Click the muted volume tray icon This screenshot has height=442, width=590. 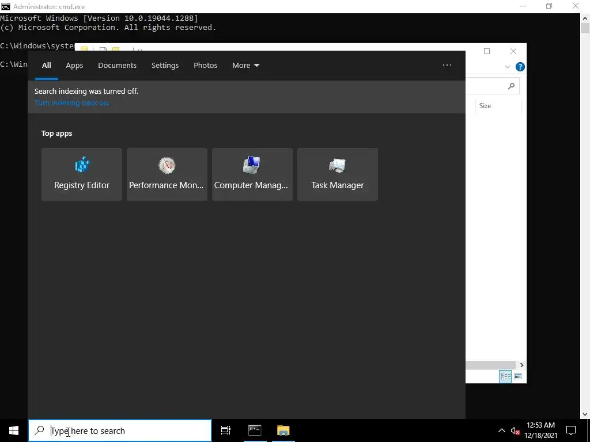(x=515, y=431)
